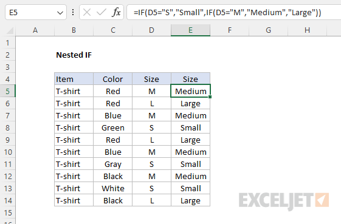Click cell C11 containing Gray
Image resolution: width=341 pixels, height=224 pixels.
(112, 165)
